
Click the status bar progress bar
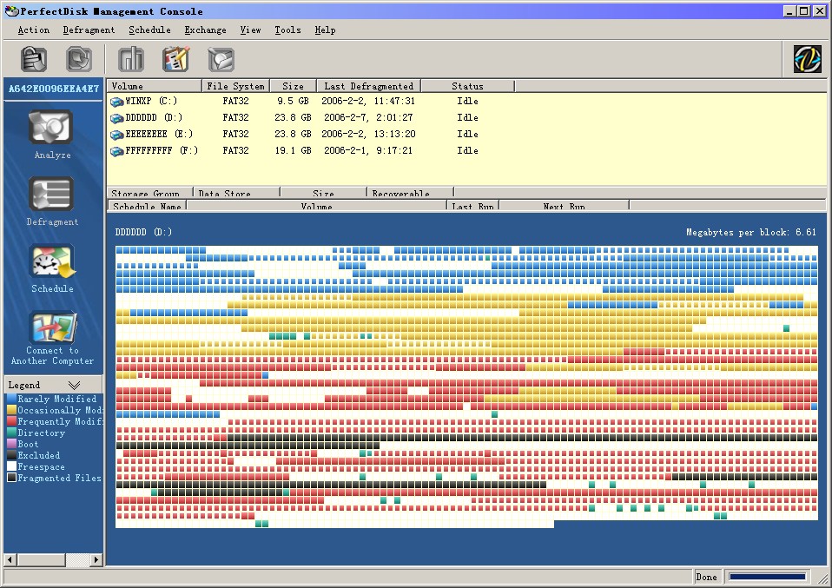(x=767, y=577)
